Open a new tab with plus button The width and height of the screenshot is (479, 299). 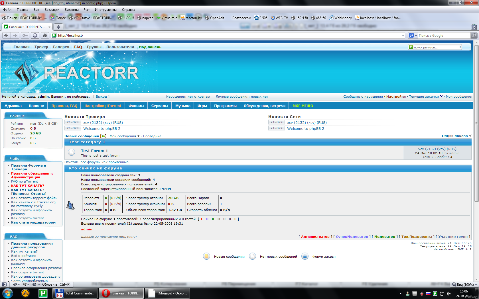pyautogui.click(x=58, y=27)
